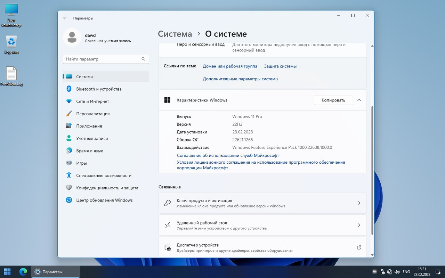Click the safely remove USB tray icon

(x=382, y=271)
